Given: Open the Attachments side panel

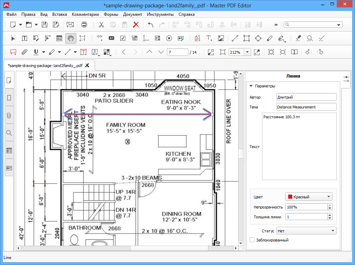Looking at the screenshot, I should point(9,115).
